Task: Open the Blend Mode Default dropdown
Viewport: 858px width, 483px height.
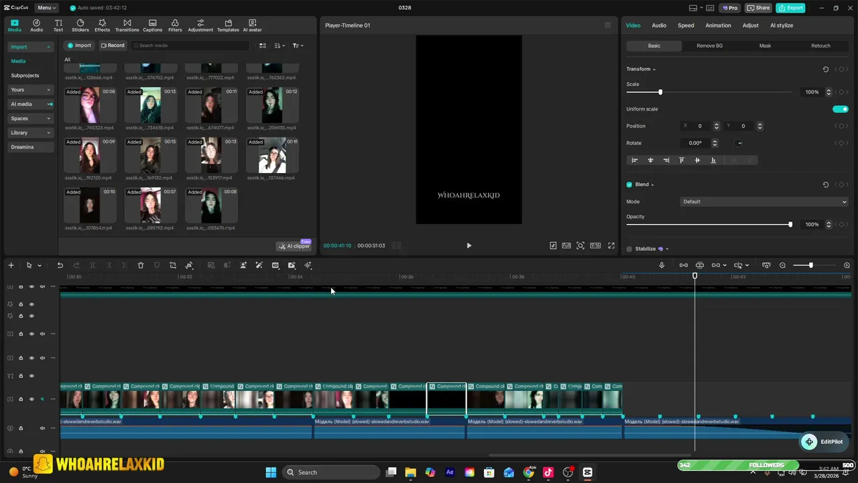Action: pyautogui.click(x=764, y=202)
